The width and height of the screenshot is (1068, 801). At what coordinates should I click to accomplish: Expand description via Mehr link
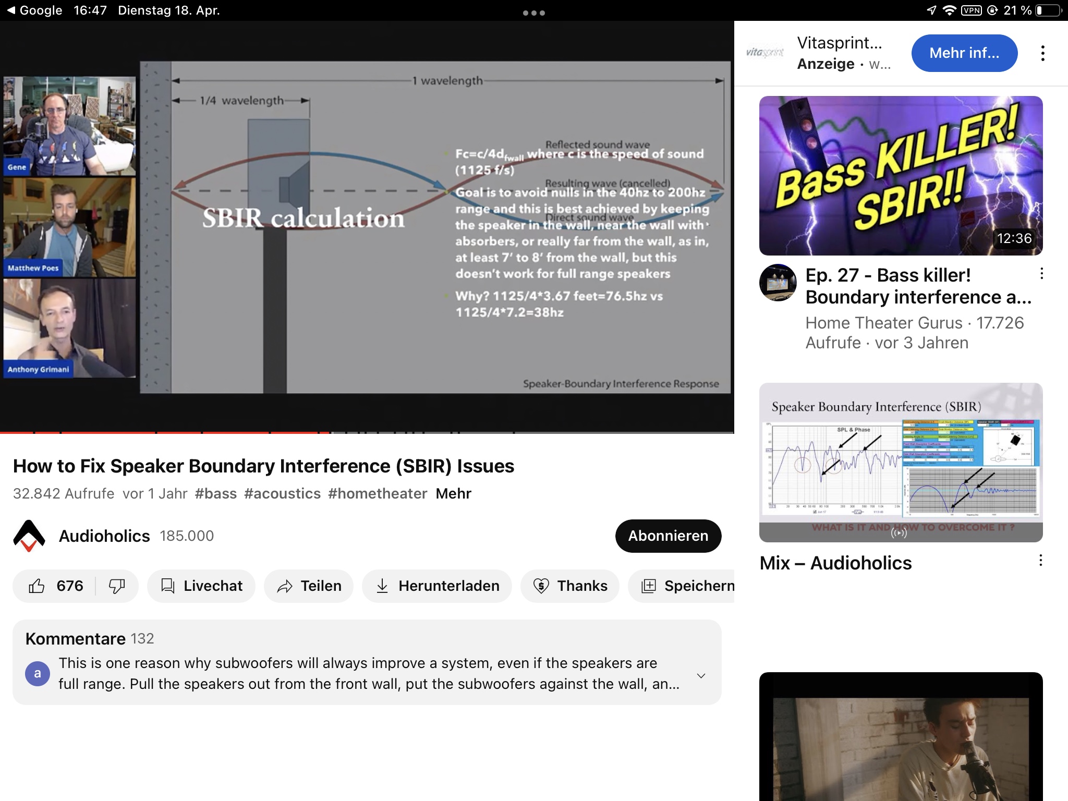point(453,493)
